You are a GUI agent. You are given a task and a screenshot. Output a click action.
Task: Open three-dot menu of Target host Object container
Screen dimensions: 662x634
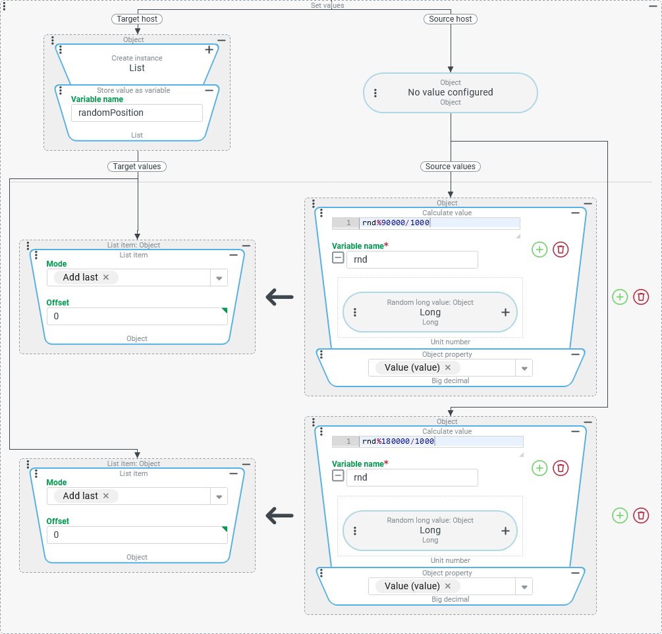click(52, 40)
